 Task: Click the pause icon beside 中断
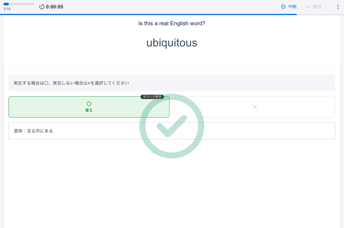pos(283,7)
